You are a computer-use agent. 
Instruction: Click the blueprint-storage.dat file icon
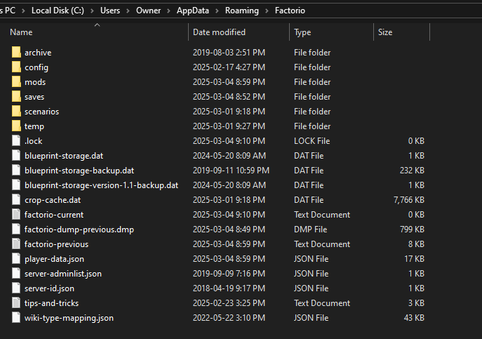[16, 155]
